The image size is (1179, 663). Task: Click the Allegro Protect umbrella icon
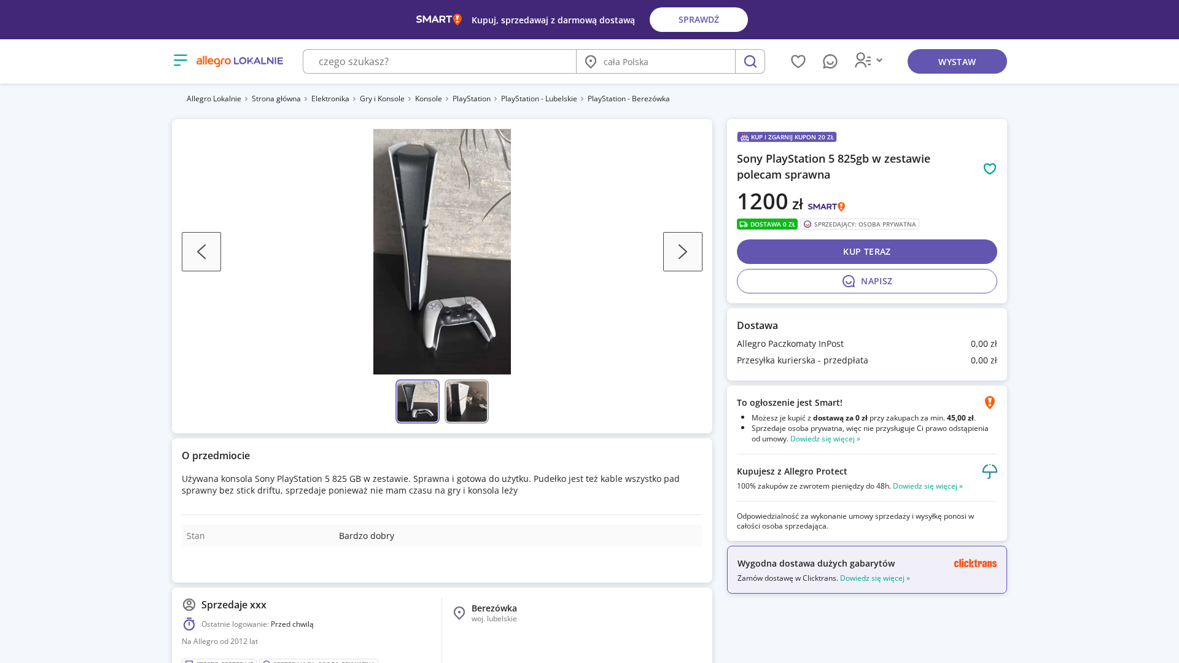coord(989,471)
